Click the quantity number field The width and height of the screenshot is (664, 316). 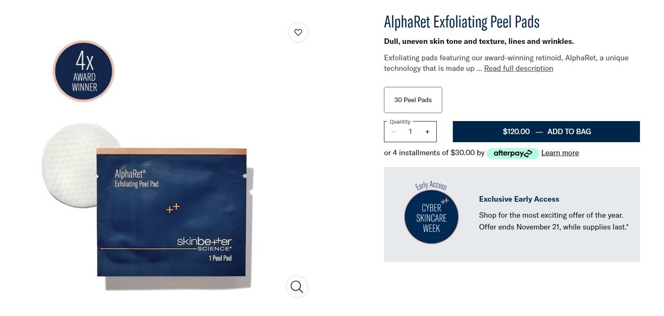[x=410, y=132]
